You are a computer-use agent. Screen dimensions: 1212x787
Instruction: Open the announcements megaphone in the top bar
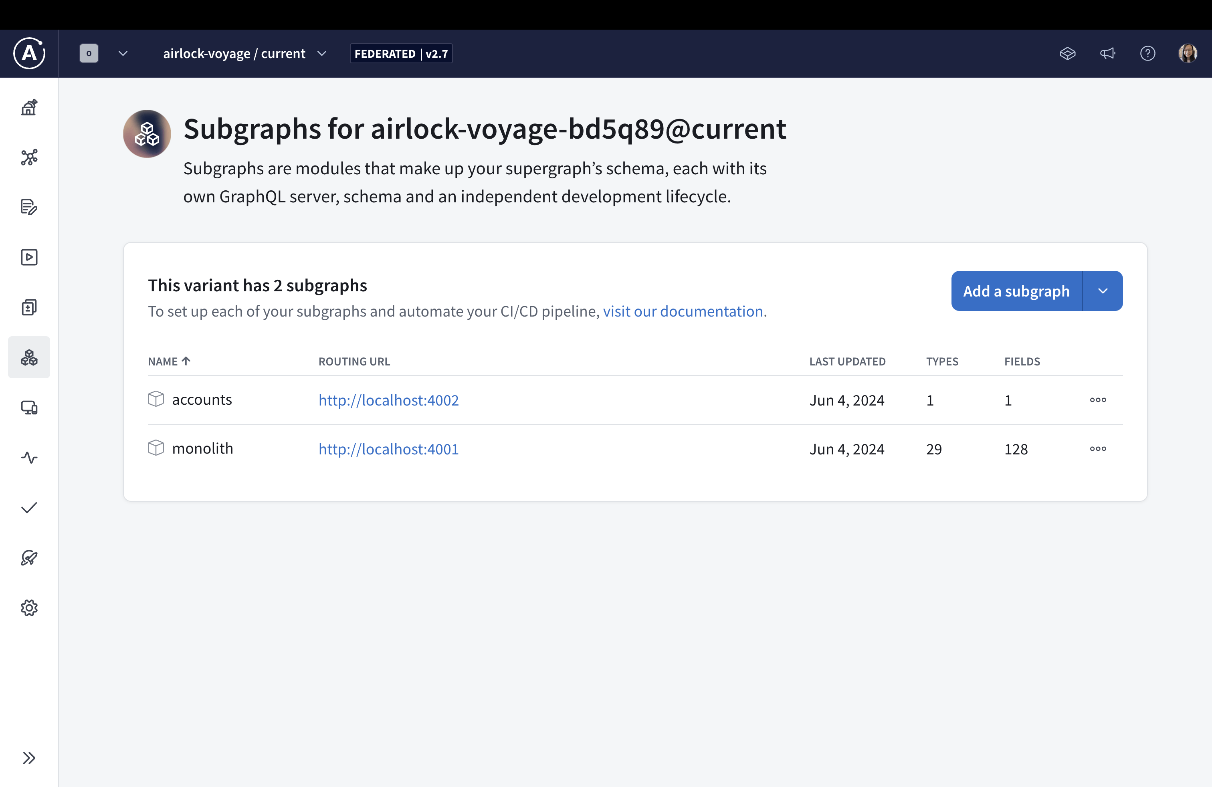(x=1108, y=53)
